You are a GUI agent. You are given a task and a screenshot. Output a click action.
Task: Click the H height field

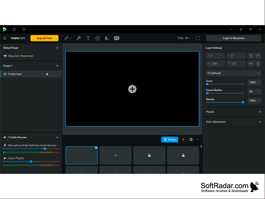pos(236,64)
